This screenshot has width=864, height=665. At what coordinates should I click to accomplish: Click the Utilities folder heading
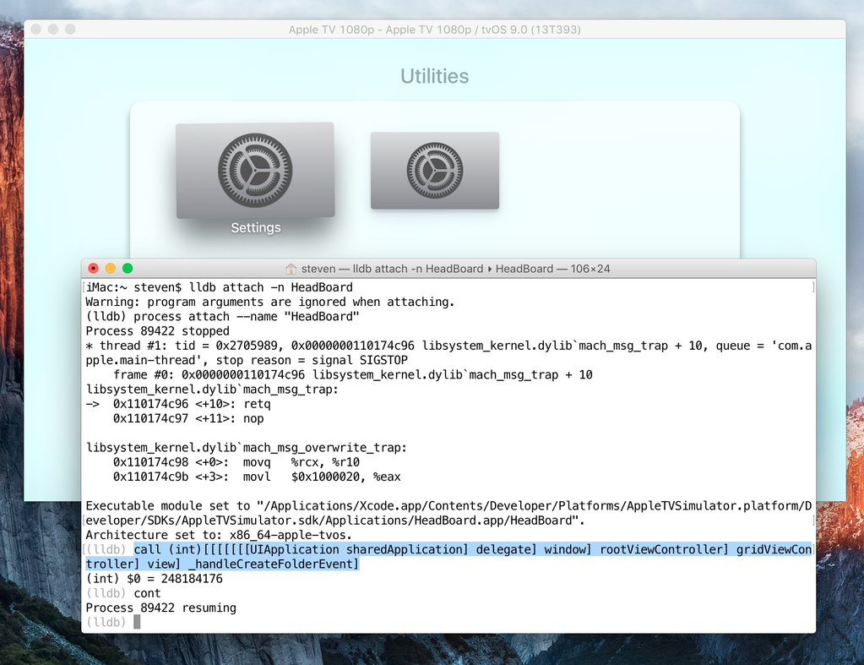coord(435,76)
